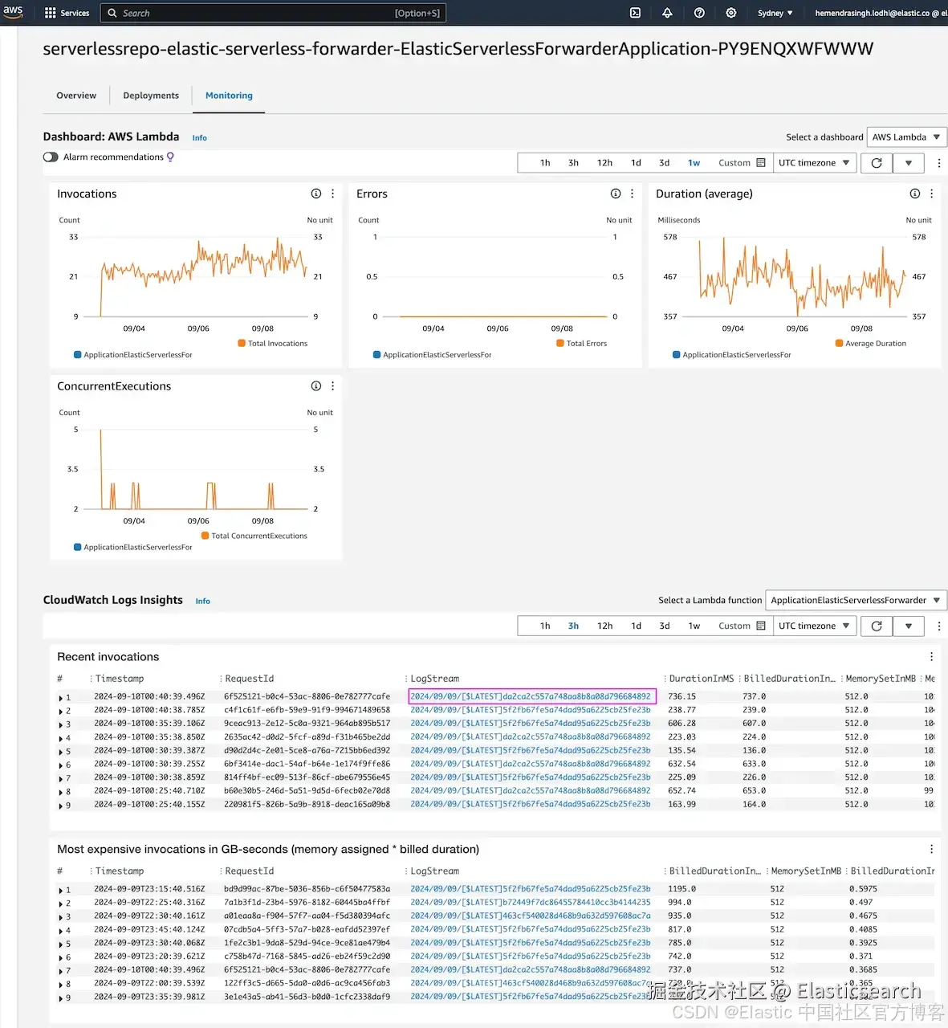Focus the AWS console search field
This screenshot has width=948, height=1028.
coord(273,13)
